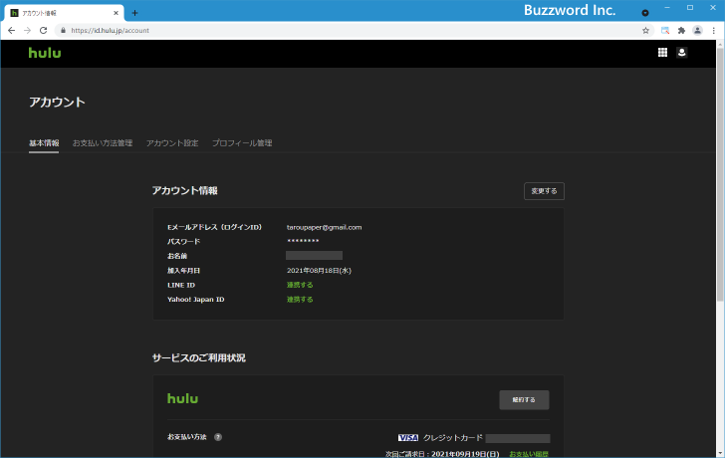Switch to お支払い方法管理 tab

pyautogui.click(x=103, y=143)
